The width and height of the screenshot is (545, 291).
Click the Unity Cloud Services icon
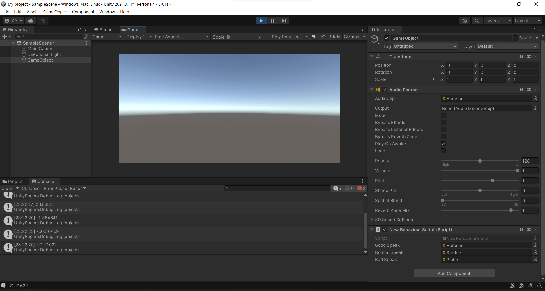point(30,21)
